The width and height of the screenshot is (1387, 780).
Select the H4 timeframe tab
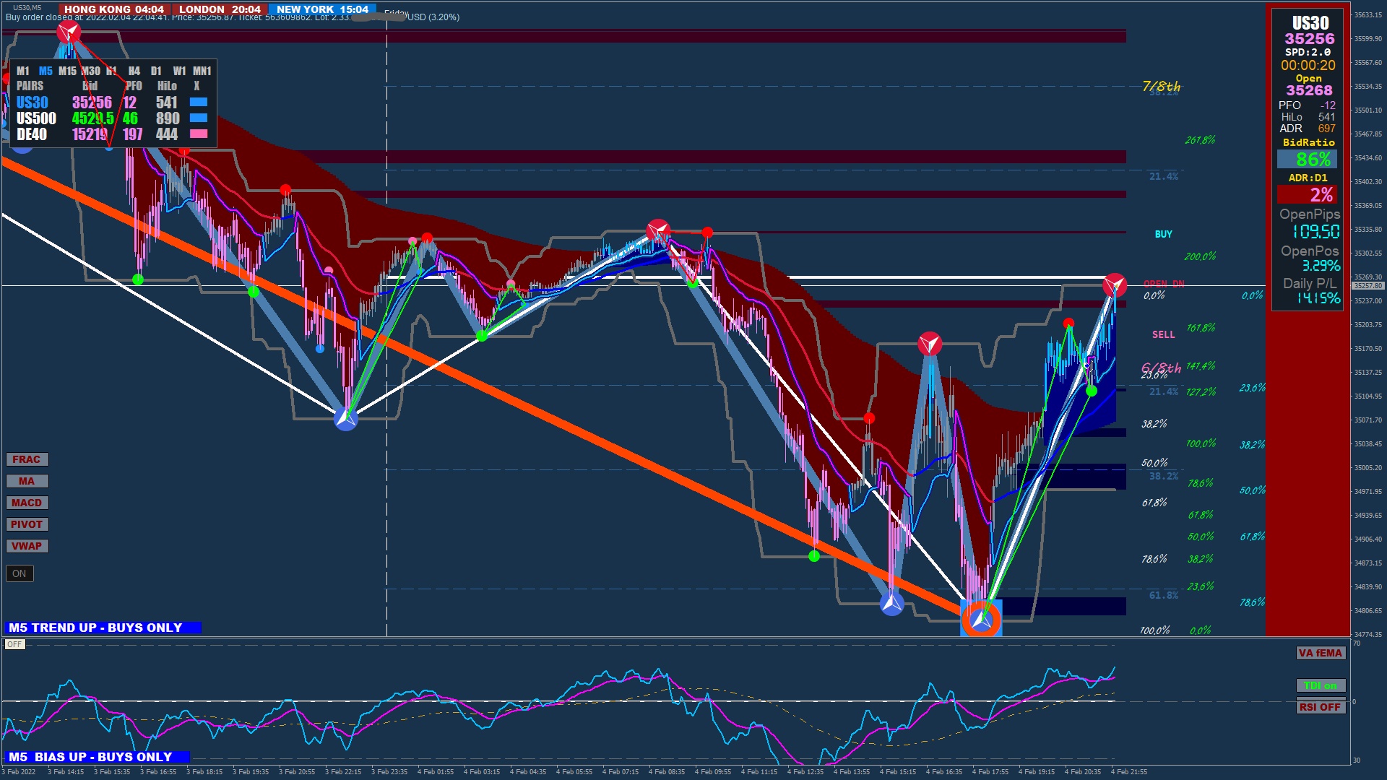[134, 71]
